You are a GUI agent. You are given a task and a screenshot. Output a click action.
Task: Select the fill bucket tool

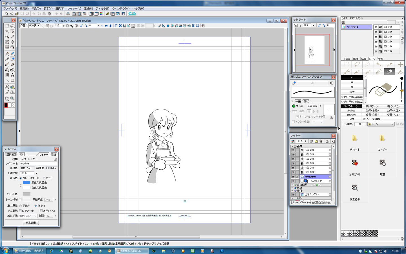[x=7, y=70]
